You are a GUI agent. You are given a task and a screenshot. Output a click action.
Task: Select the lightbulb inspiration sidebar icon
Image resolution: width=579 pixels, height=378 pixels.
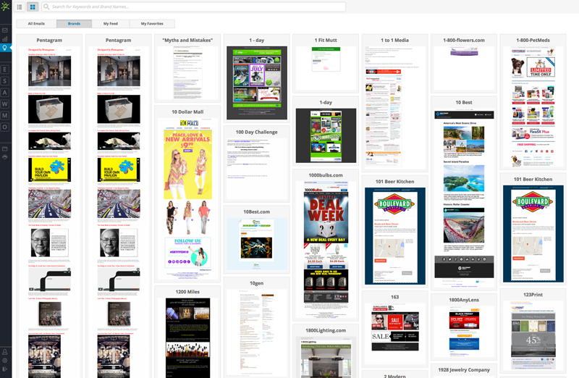coord(5,48)
